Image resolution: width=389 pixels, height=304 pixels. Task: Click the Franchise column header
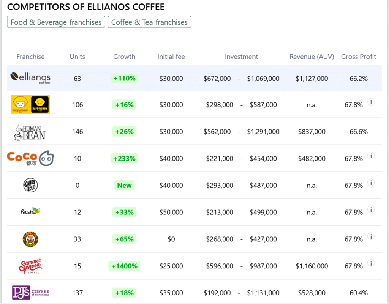click(30, 57)
